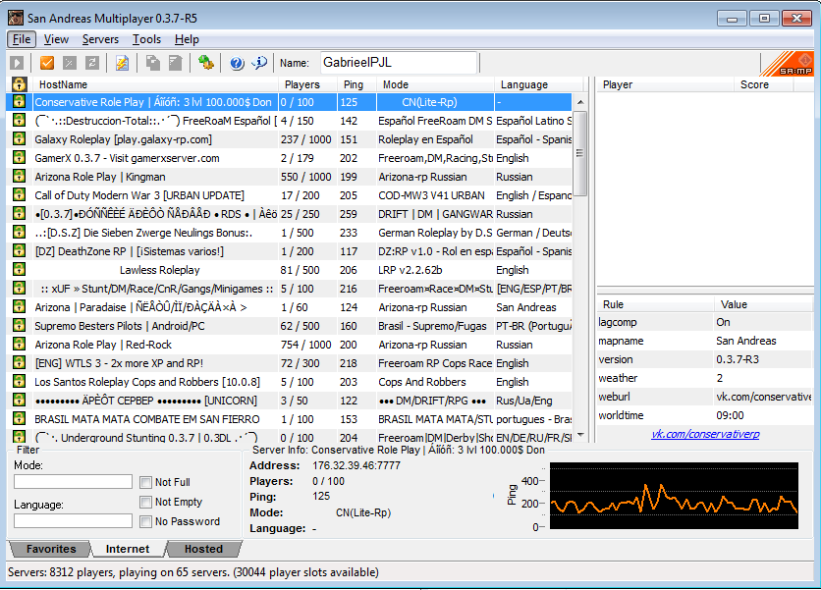The image size is (821, 590).
Task: Sort servers by Mode column header
Action: (435, 84)
